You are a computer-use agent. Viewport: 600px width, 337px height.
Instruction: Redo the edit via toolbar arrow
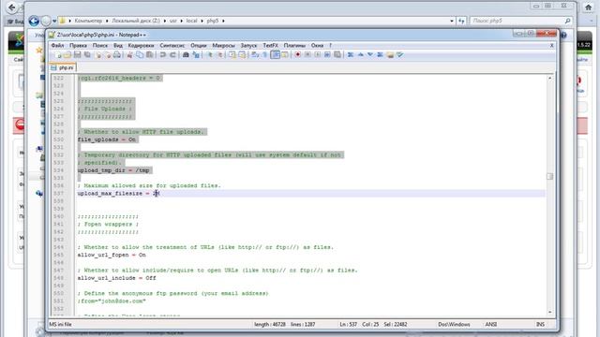coord(172,55)
